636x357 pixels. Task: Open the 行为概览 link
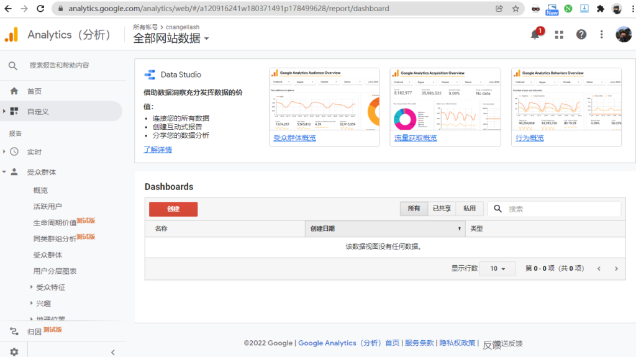[x=530, y=138]
